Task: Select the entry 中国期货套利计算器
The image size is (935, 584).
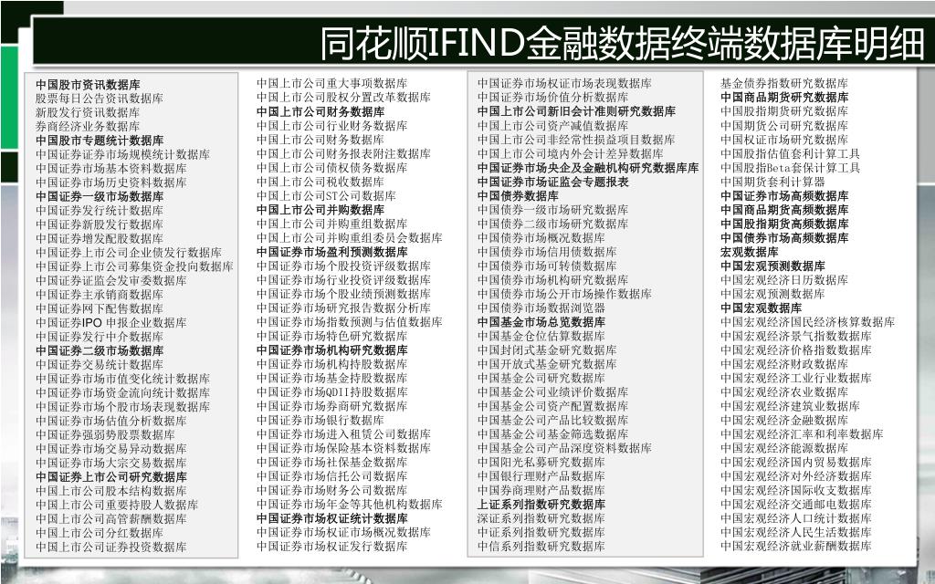Action: coord(772,182)
